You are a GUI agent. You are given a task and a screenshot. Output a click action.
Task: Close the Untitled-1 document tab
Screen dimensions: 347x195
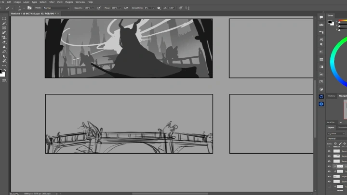point(58,13)
